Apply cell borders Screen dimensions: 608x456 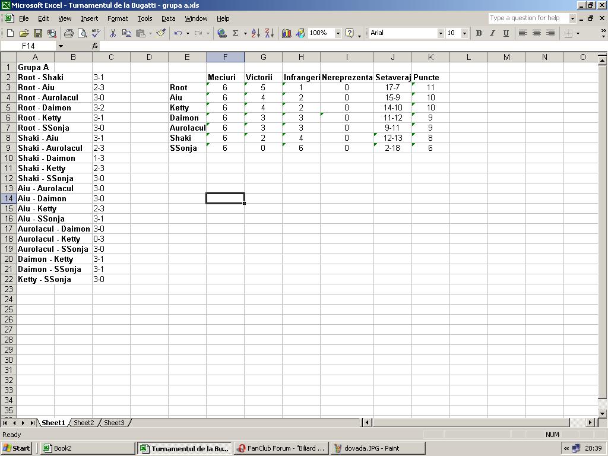(568, 33)
